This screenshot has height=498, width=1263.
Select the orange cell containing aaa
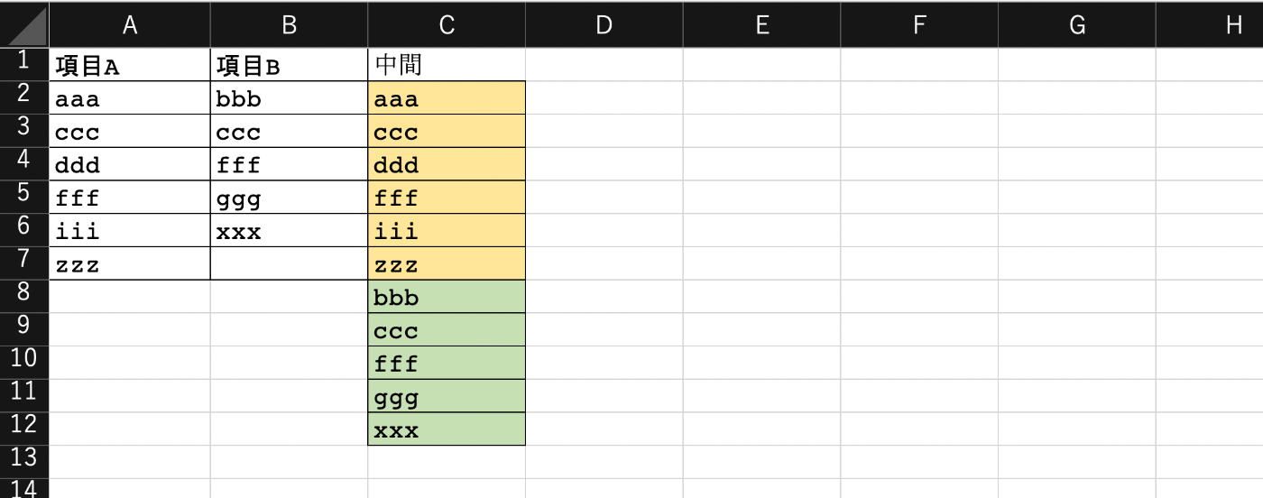pyautogui.click(x=447, y=98)
